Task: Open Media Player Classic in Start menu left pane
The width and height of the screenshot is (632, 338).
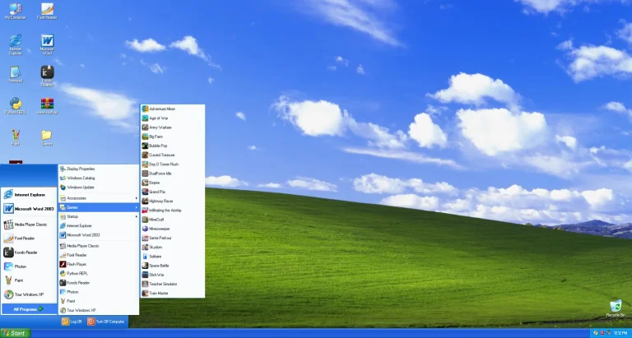Action: pos(29,225)
